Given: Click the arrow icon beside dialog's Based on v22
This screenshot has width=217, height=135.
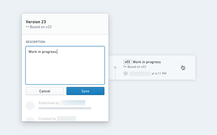Looking at the screenshot, I should (x=27, y=27).
